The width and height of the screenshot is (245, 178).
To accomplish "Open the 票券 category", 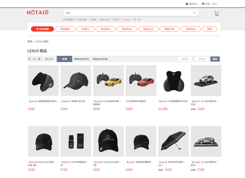I will tap(209, 29).
